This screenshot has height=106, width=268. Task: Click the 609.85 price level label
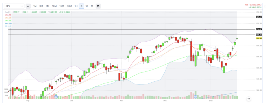259,35
